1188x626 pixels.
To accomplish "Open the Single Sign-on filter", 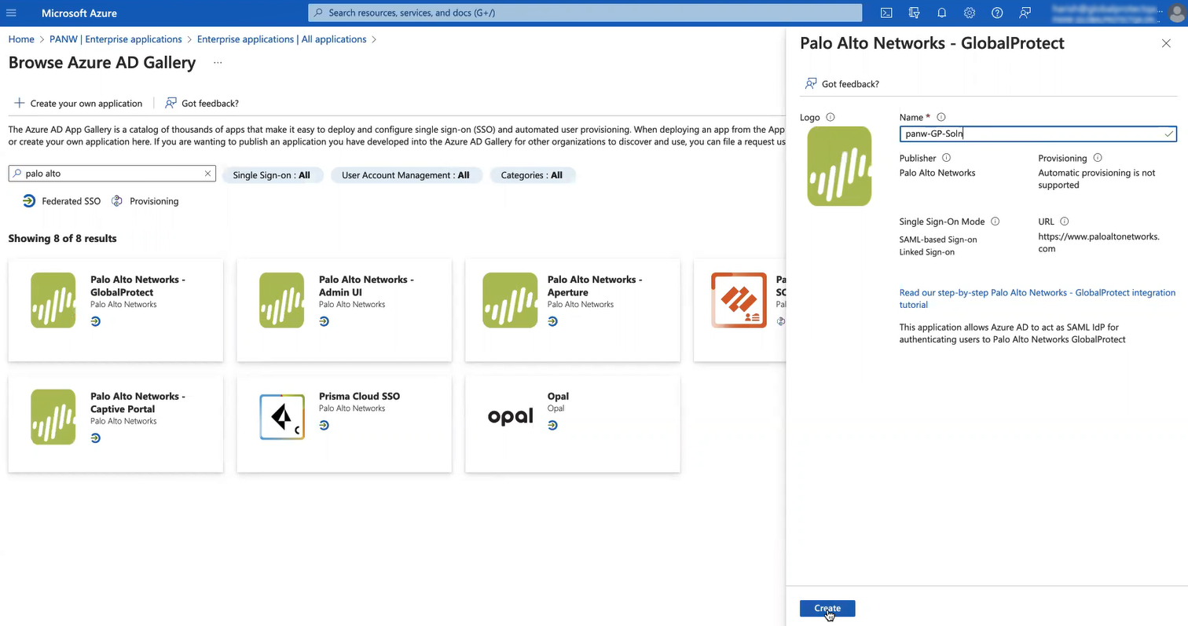I will 272,175.
